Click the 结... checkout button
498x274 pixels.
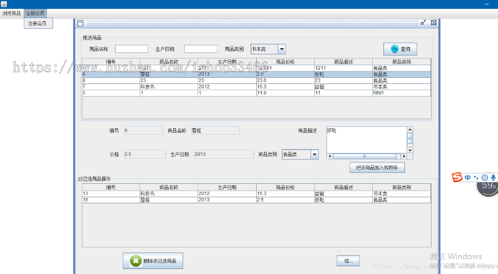coord(348,261)
